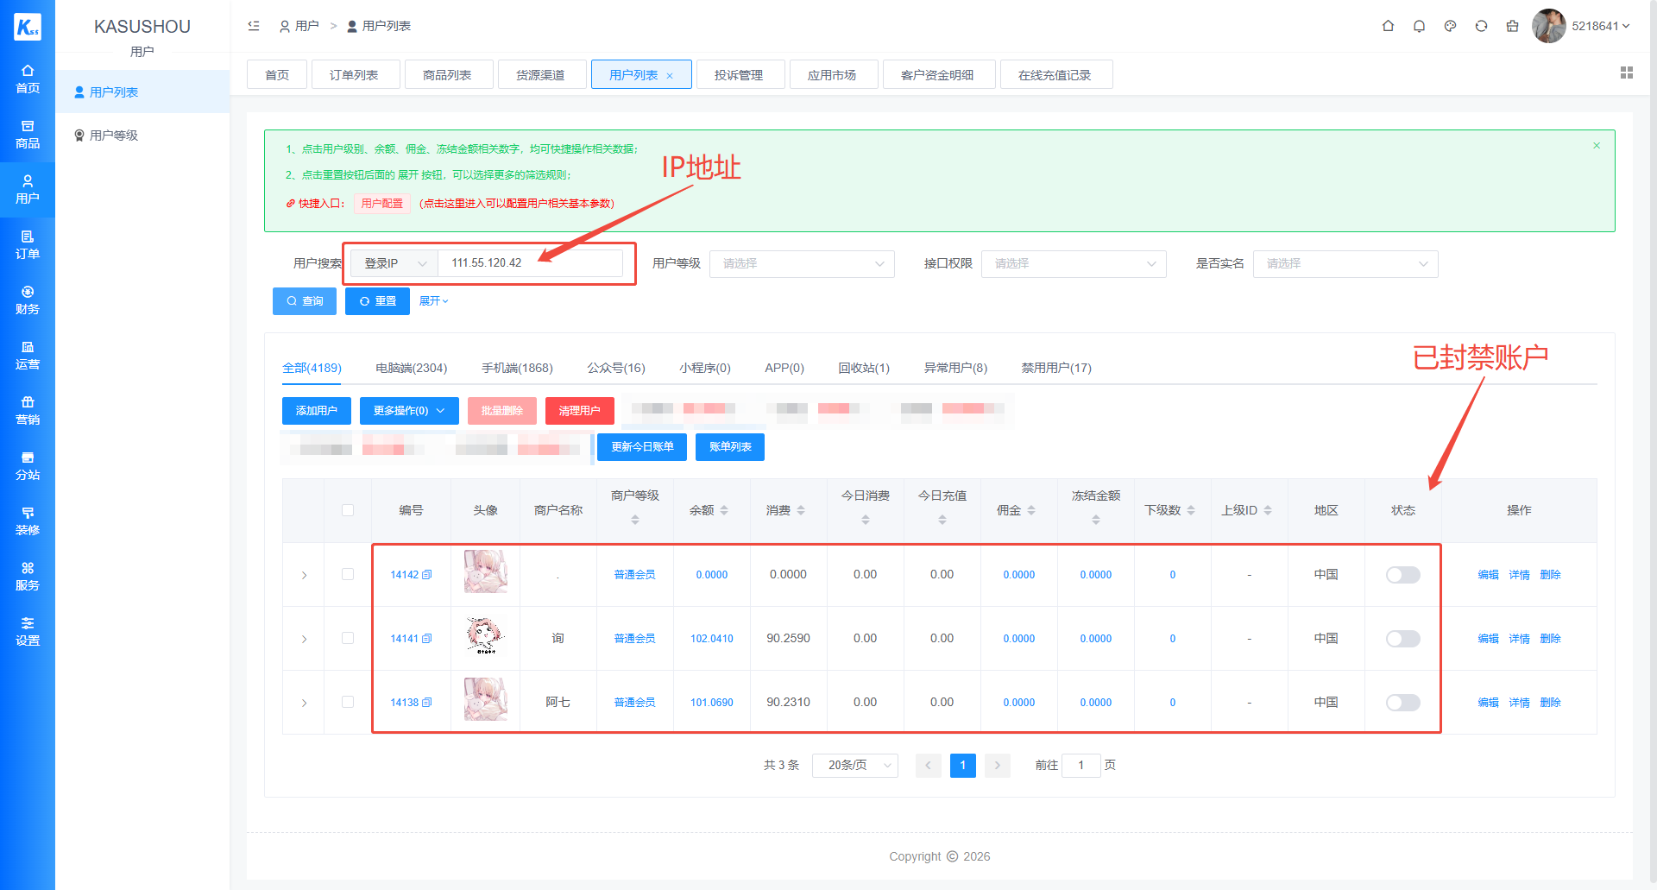Open the 分站 sidebar section
Viewport: 1657px width, 890px height.
28,466
